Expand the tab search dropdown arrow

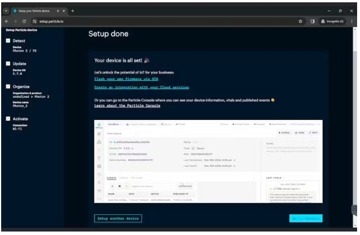click(x=6, y=11)
